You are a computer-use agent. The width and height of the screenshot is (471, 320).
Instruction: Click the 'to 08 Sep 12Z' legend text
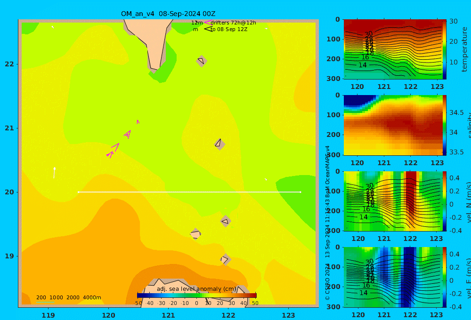(229, 30)
